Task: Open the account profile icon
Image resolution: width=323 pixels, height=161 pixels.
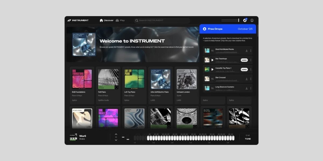Action: pos(252,20)
